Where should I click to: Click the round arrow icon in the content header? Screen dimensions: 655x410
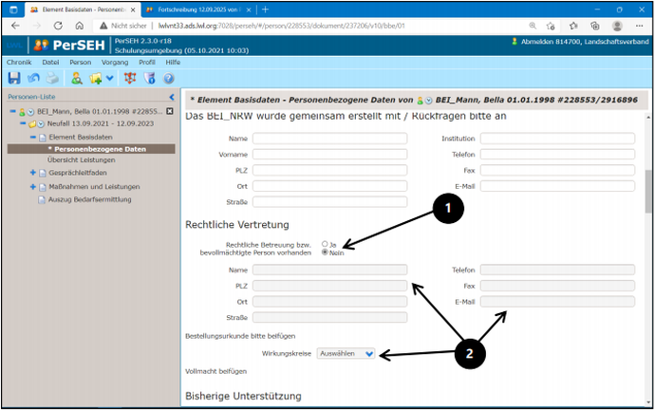coord(428,101)
